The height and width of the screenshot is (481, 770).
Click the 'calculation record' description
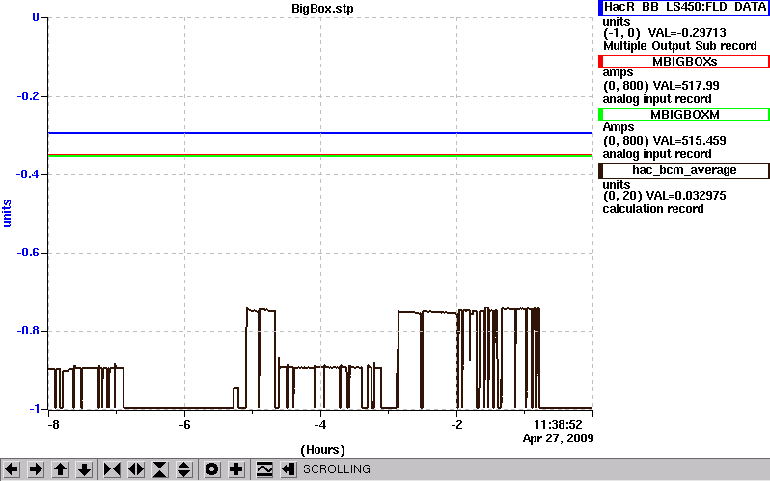click(x=653, y=209)
